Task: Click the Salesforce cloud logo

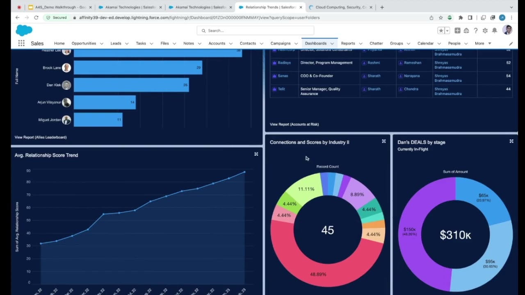Action: (x=24, y=30)
